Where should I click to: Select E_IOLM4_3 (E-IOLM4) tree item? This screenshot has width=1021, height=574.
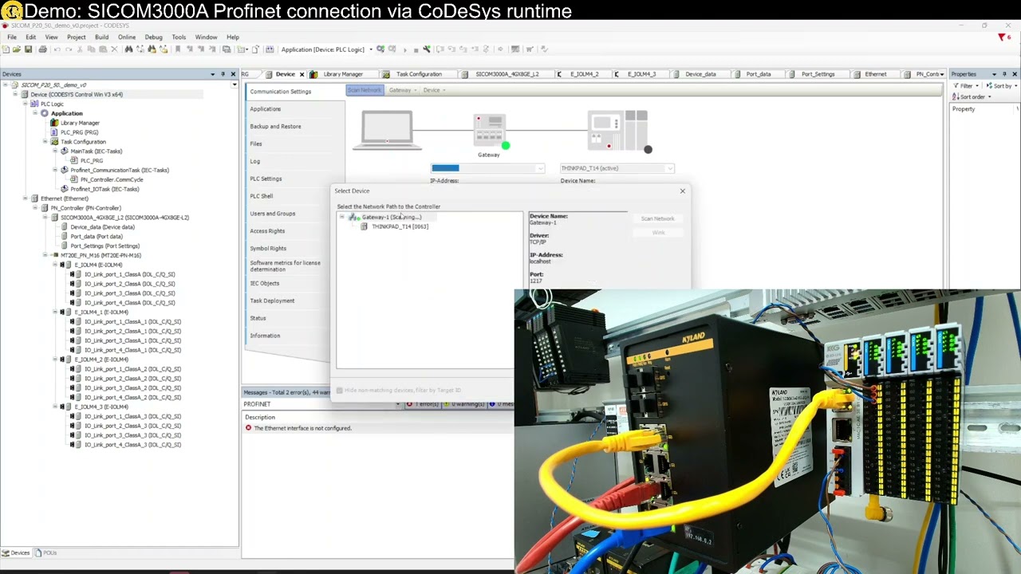pos(101,407)
